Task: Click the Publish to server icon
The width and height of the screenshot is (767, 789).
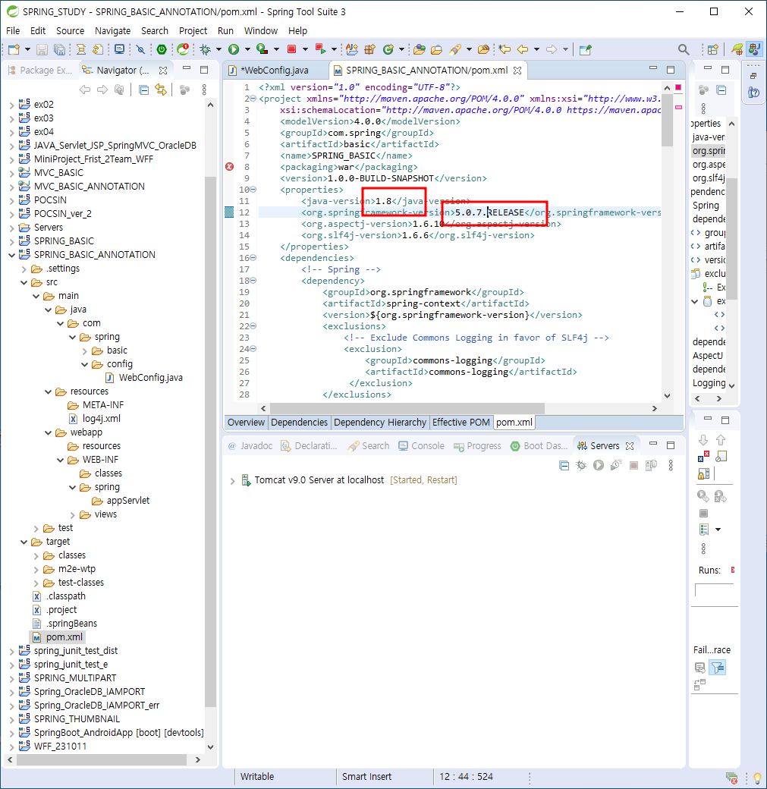Action: [x=651, y=466]
